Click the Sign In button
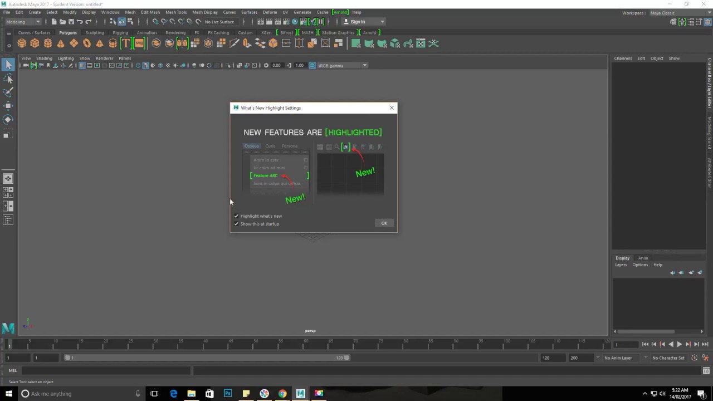 click(358, 22)
